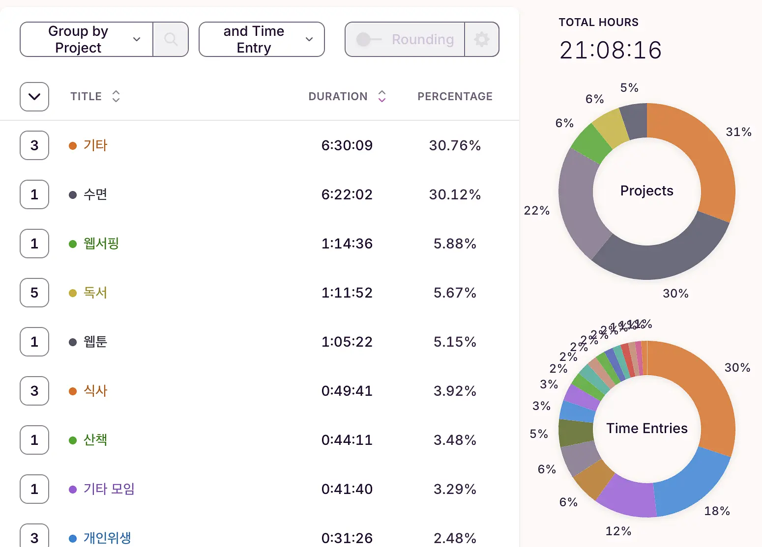The image size is (762, 547).
Task: Open the 개인위생 project link
Action: tap(107, 538)
